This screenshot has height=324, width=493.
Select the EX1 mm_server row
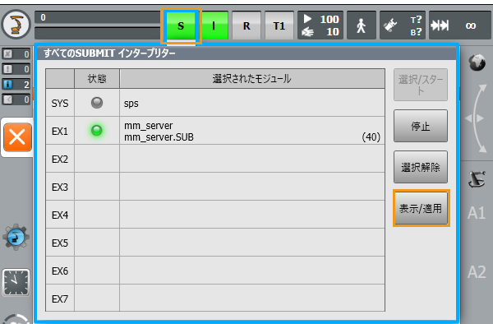click(x=215, y=131)
